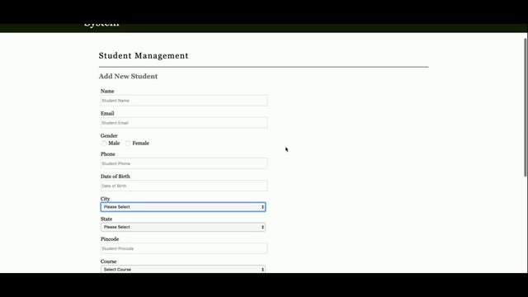Open the Select Course dropdown

(x=183, y=270)
